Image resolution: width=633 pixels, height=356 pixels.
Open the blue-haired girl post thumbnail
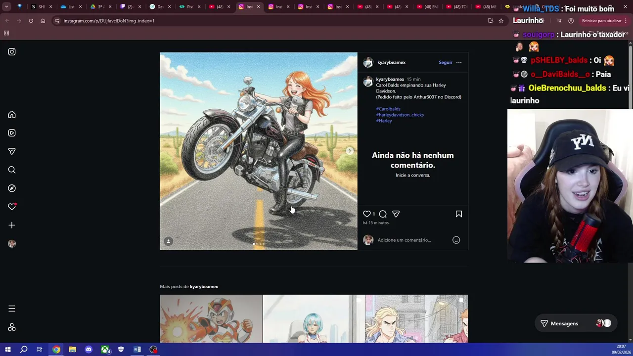point(314,319)
